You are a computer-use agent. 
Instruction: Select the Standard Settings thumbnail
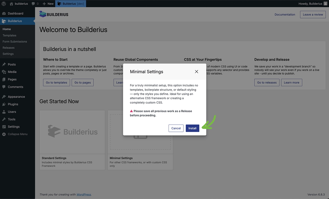click(72, 132)
